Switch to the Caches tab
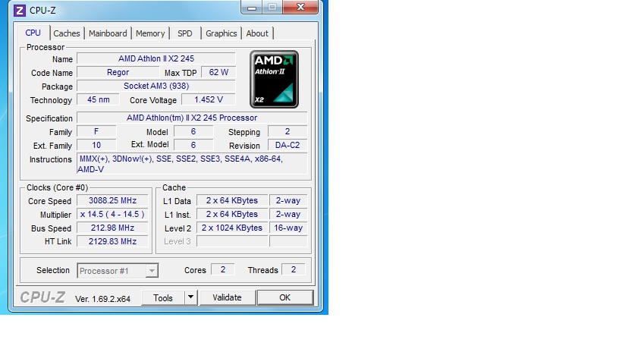The width and height of the screenshot is (619, 349). [67, 33]
